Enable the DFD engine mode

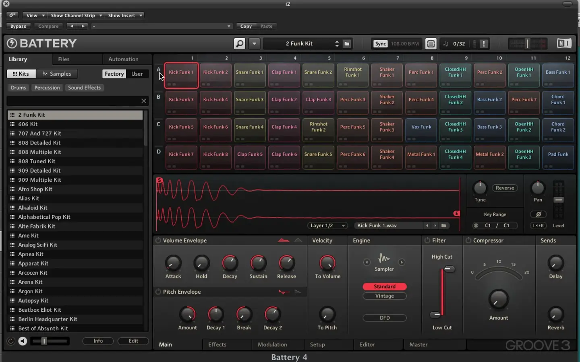pos(385,318)
